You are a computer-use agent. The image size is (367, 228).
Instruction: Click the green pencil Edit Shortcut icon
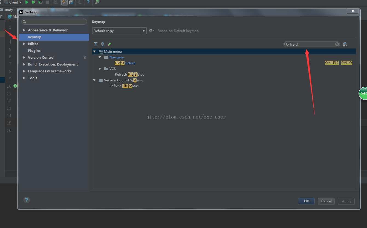[x=109, y=44]
